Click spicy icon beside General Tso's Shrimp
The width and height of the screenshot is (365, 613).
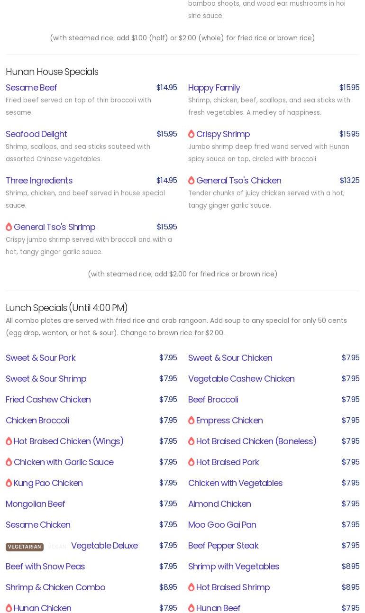(x=9, y=227)
